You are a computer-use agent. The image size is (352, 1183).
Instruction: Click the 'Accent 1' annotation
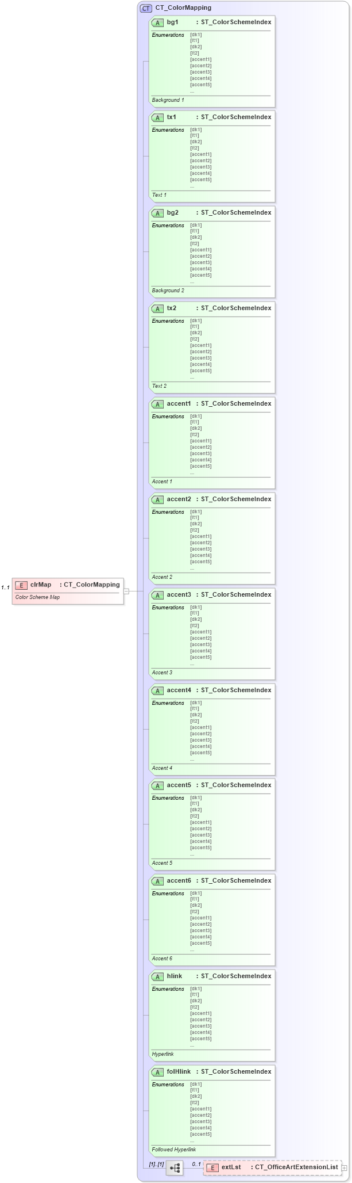pos(162,482)
